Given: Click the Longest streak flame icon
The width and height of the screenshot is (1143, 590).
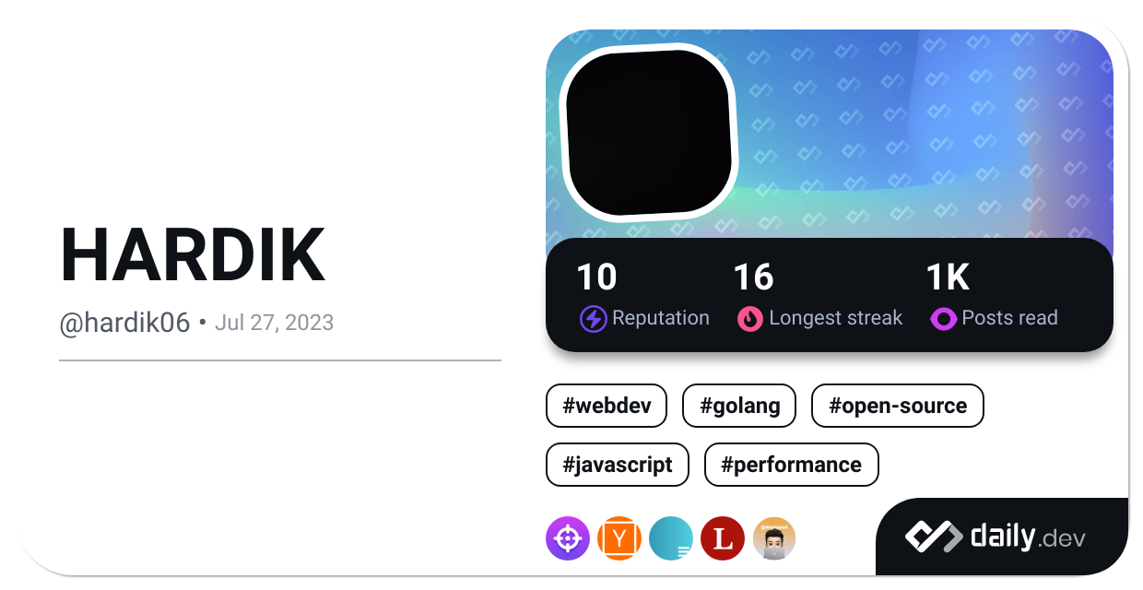Looking at the screenshot, I should coord(749,319).
